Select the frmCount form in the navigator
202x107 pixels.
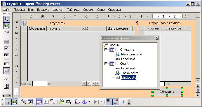(122, 64)
